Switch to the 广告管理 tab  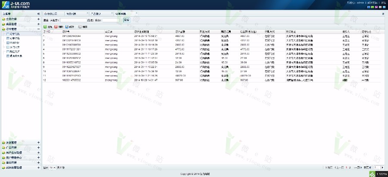[101, 14]
